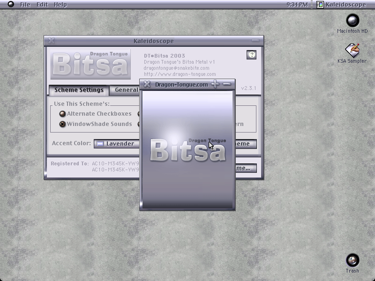Switch to the Scheme Settings tab
This screenshot has height=281, width=375.
click(x=79, y=90)
